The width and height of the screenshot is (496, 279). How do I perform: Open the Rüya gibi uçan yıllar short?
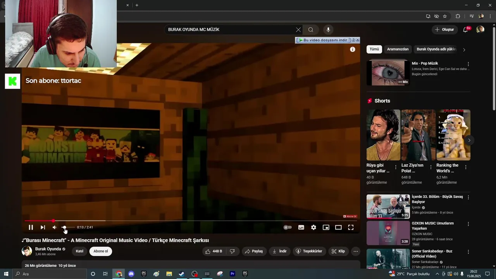384,135
